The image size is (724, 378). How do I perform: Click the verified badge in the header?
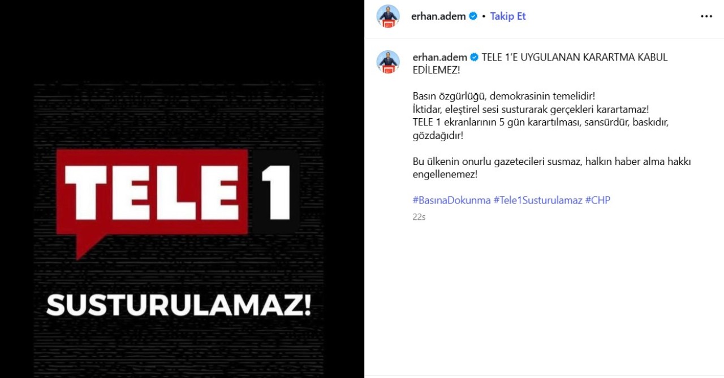pos(473,16)
